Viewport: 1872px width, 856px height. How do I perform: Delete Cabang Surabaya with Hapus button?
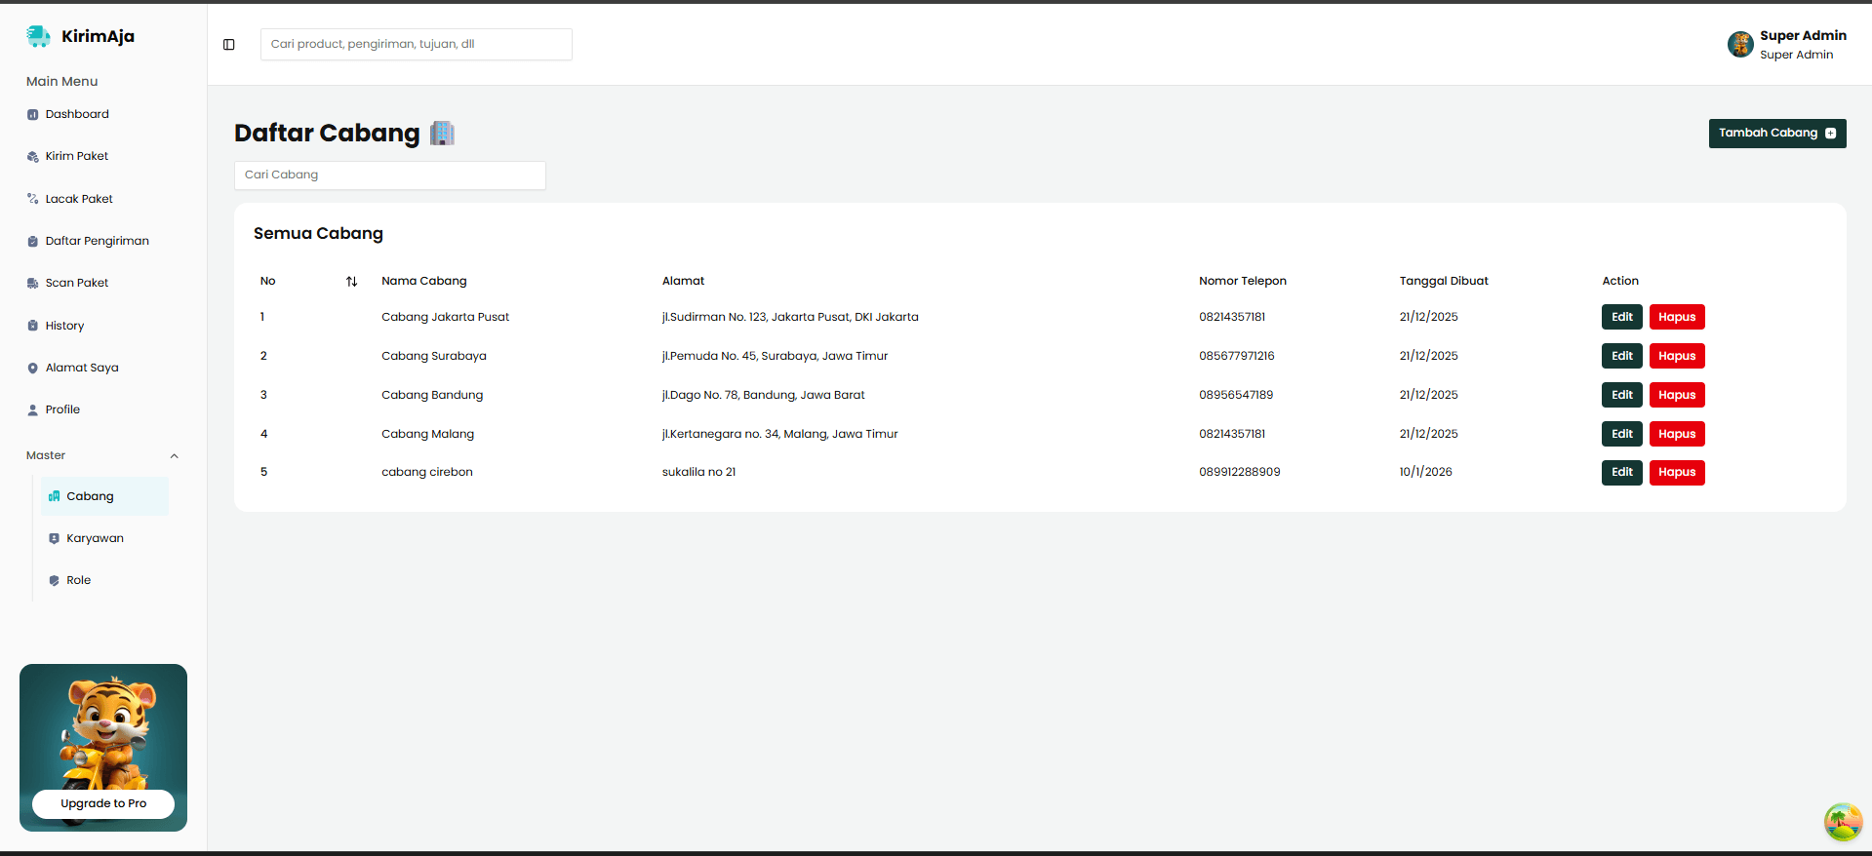point(1677,356)
